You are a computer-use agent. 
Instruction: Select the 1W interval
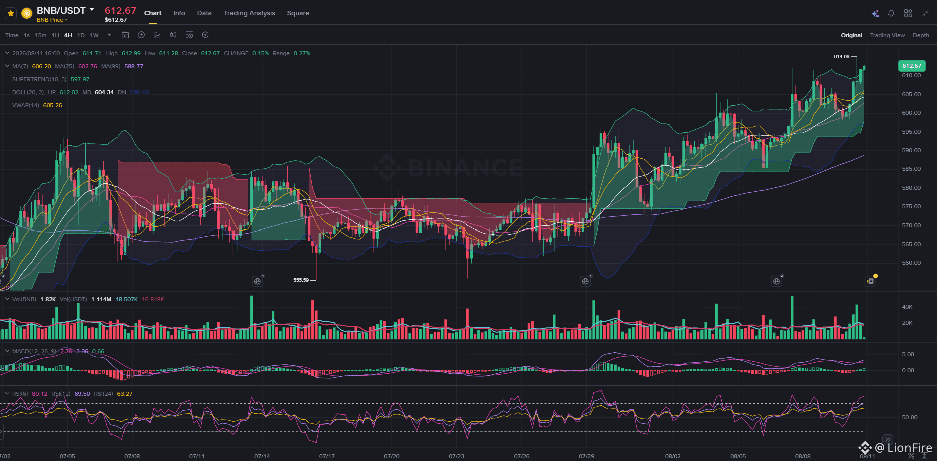[94, 35]
